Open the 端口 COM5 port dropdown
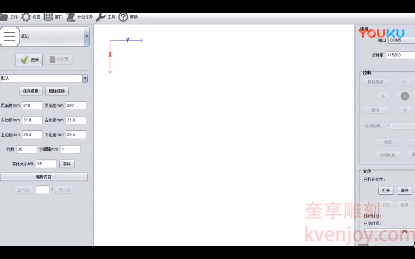 [402, 40]
